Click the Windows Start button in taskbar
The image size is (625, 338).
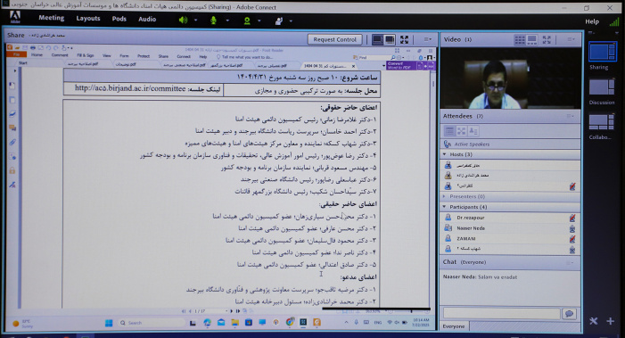coord(109,323)
